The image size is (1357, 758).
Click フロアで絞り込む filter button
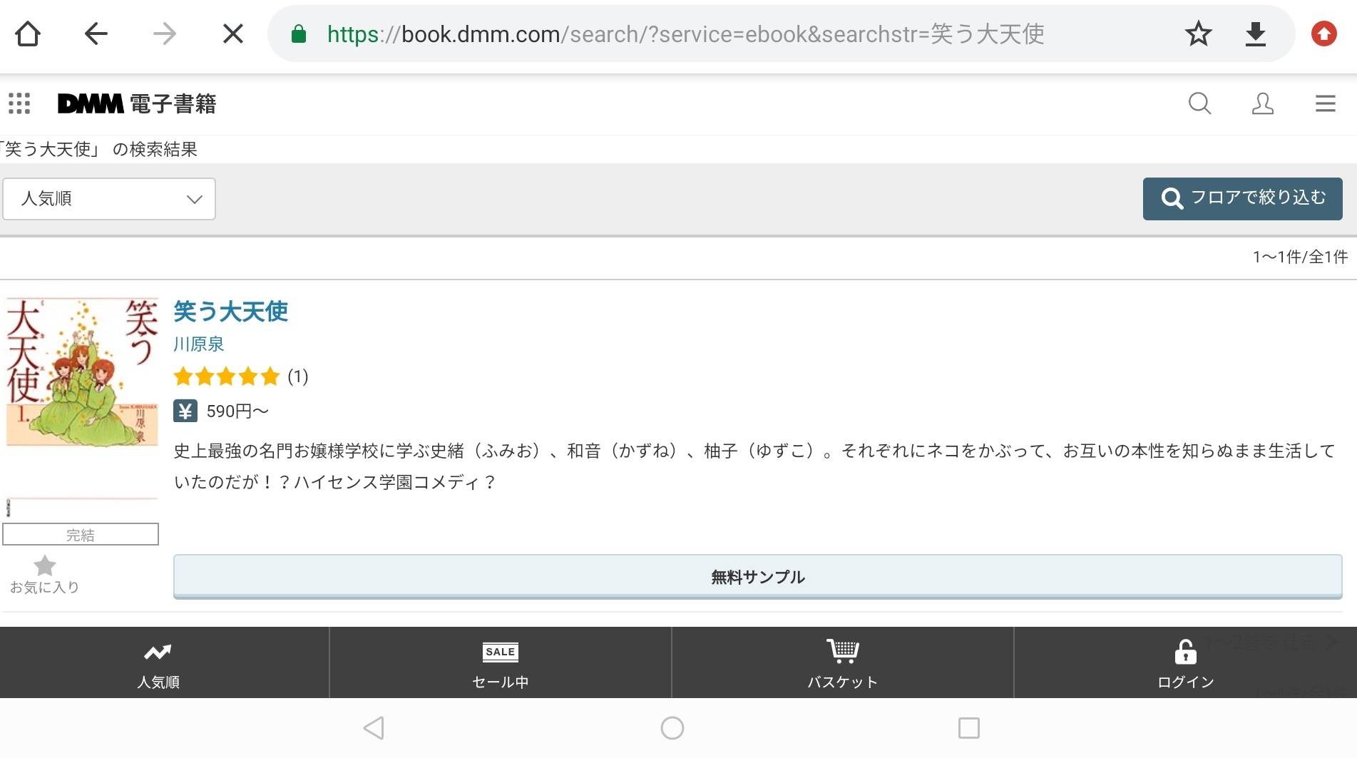(1242, 198)
